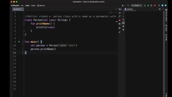This screenshot has width=172, height=97.
Task: Toggle Soft-Wrap in Run console
Action: pos(123,20)
